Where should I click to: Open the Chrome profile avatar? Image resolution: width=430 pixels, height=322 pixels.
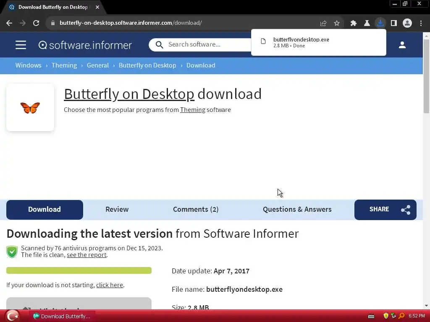tap(407, 23)
